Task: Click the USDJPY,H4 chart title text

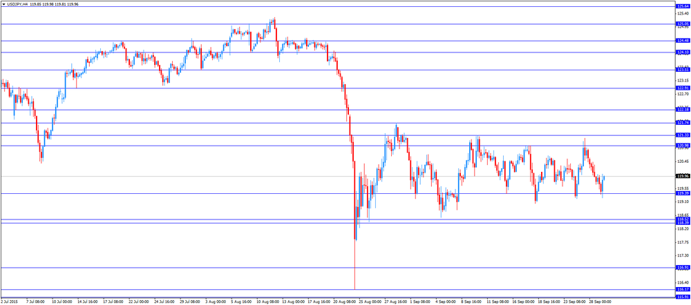Action: click(17, 4)
